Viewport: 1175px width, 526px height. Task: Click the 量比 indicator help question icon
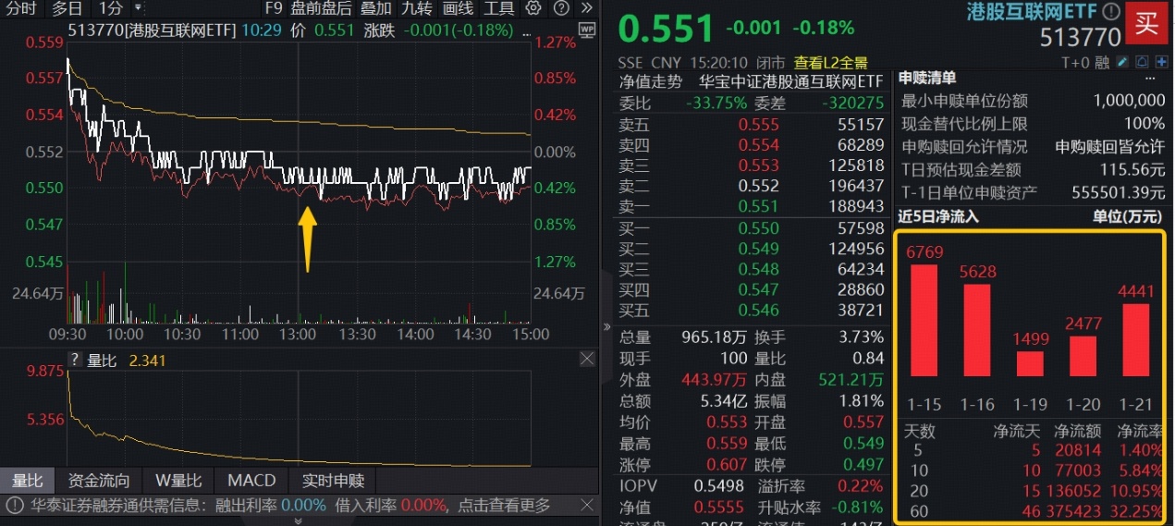point(74,360)
